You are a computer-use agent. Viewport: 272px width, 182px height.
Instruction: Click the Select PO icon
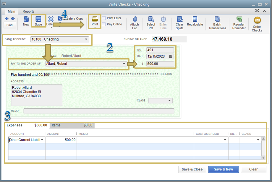tap(150, 22)
